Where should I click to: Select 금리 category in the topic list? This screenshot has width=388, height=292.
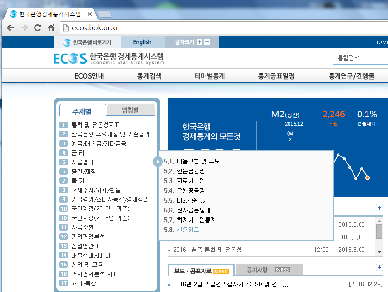pyautogui.click(x=78, y=153)
